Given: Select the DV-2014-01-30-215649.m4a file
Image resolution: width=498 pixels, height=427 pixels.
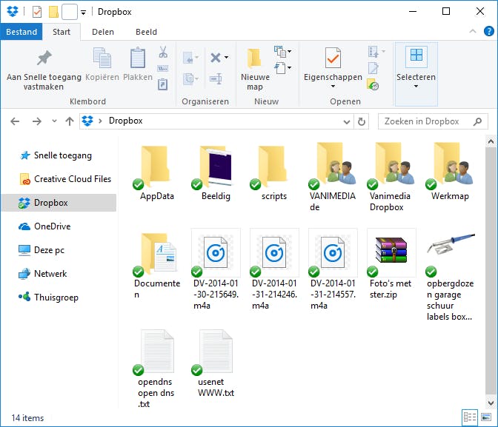Looking at the screenshot, I should 216,269.
